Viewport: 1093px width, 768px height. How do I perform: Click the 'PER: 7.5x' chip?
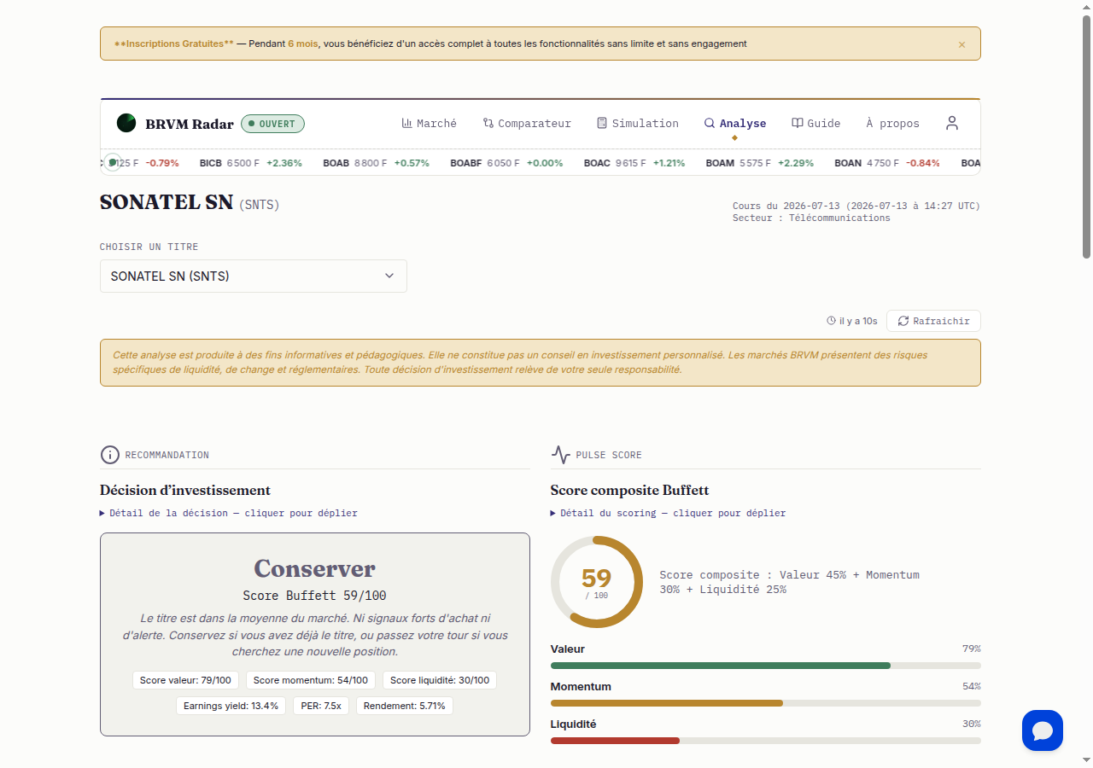coord(321,706)
